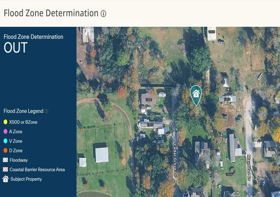Viewport: 280px width, 197px height.
Task: Click the Coastal Barrier Resource Area hatched icon
Action: coord(5,169)
